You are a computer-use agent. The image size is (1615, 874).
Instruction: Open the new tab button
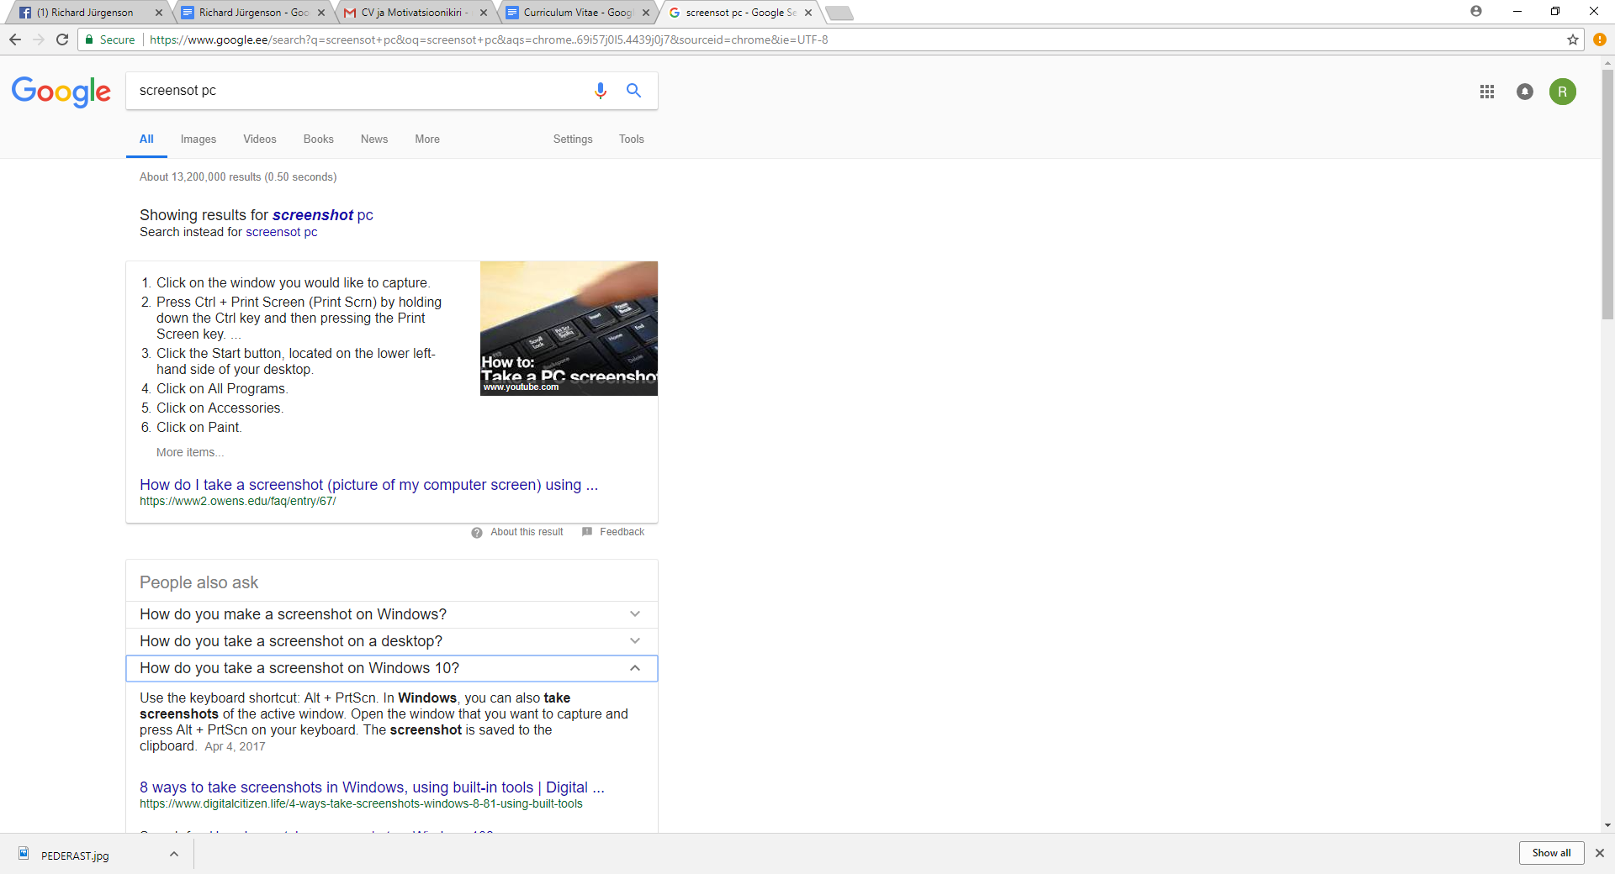point(839,13)
